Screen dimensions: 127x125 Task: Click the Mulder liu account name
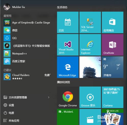(x=19, y=7)
